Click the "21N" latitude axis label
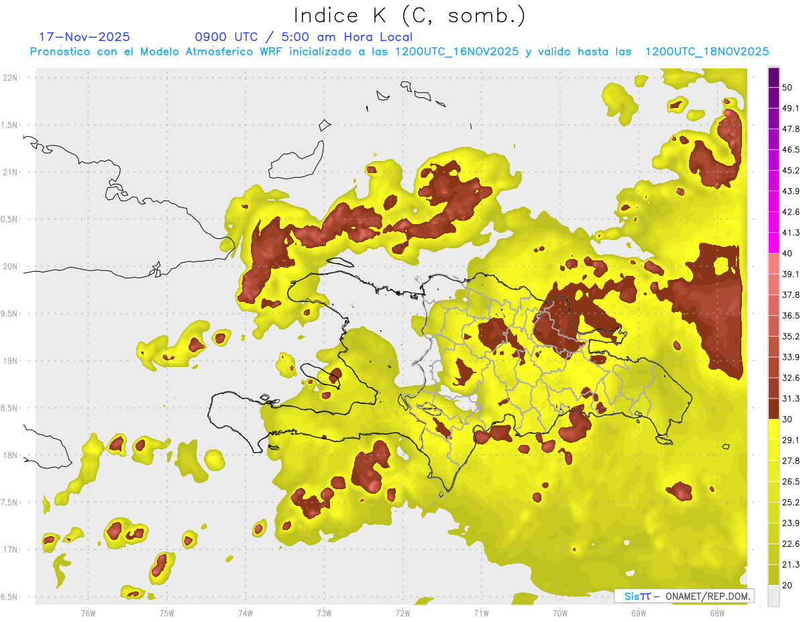Image resolution: width=805 pixels, height=622 pixels. [x=11, y=172]
